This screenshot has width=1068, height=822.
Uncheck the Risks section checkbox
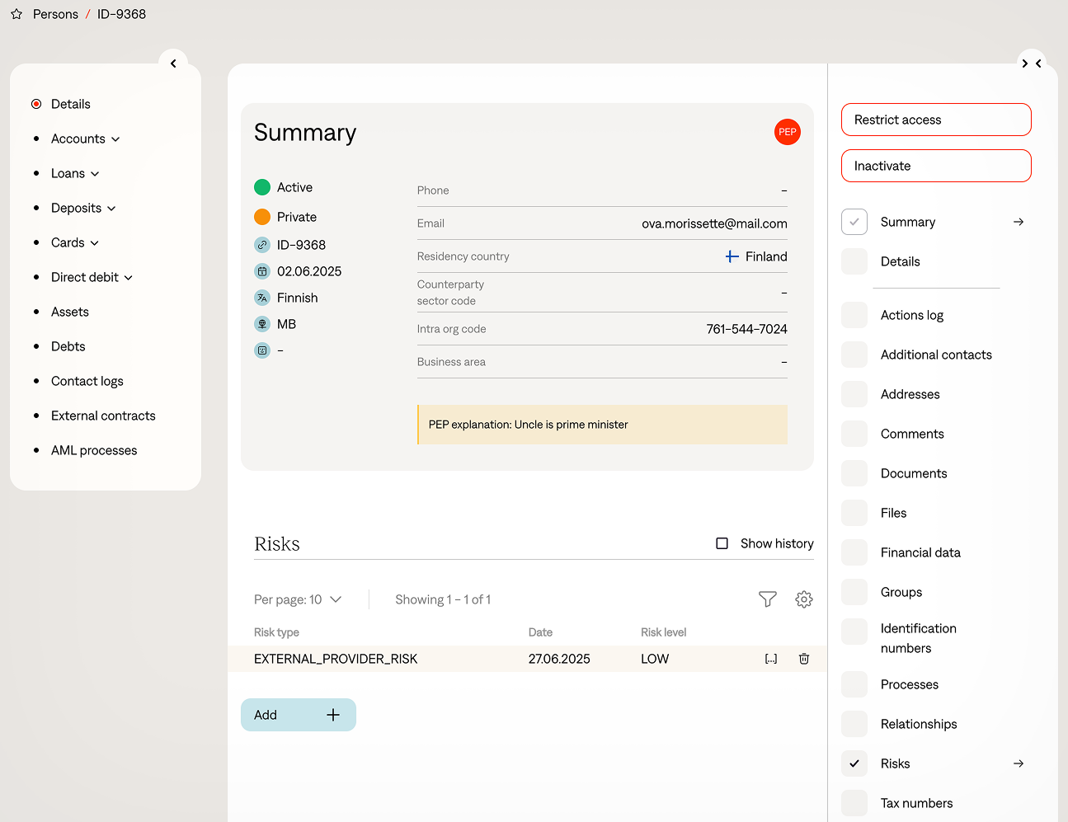[854, 763]
